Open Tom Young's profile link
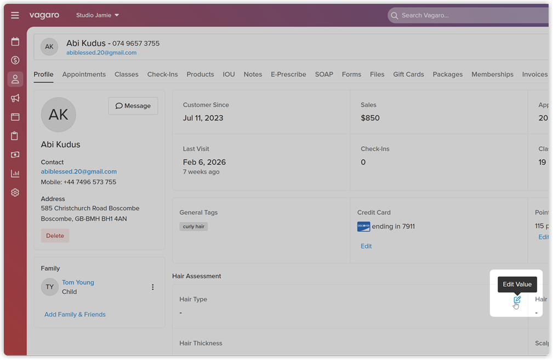The height and width of the screenshot is (360, 553). [78, 282]
